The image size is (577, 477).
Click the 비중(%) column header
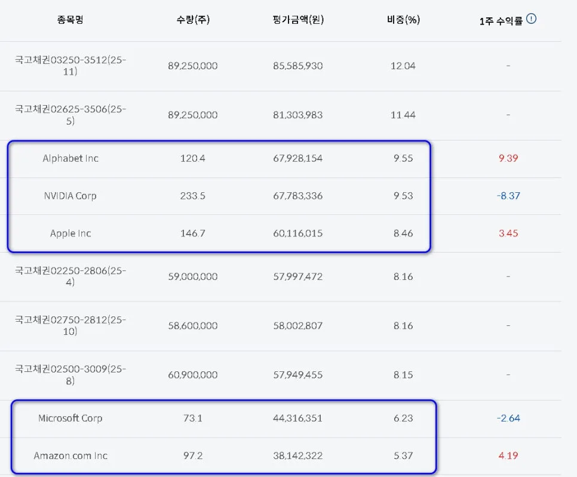pos(403,20)
